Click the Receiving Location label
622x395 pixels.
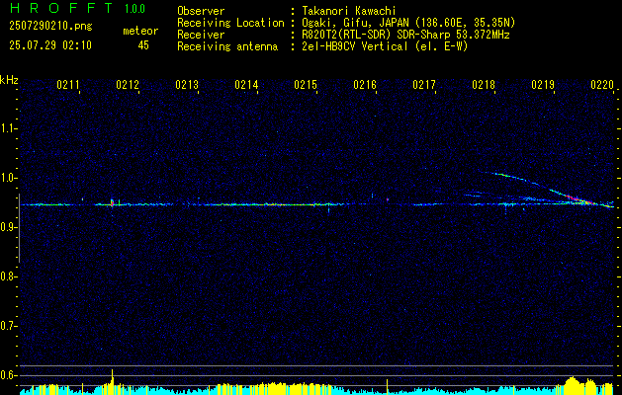pos(230,23)
